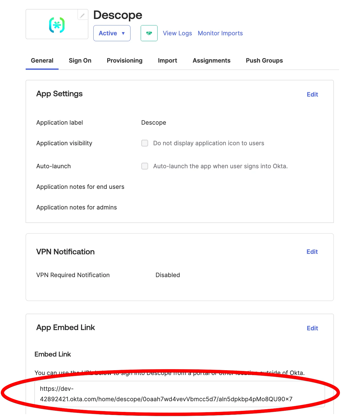The height and width of the screenshot is (417, 341).
Task: Click the Descope application title
Action: pos(118,15)
